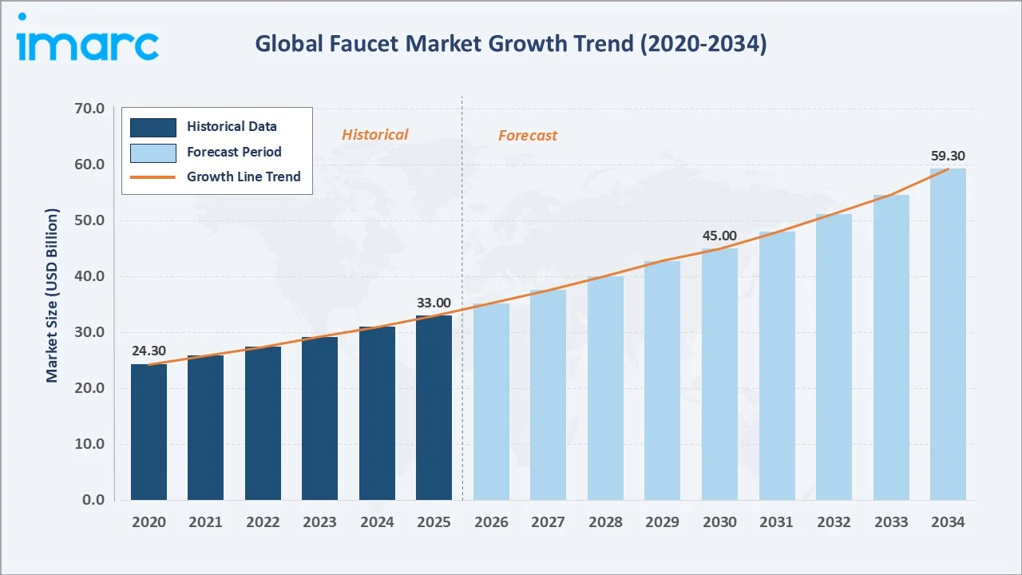The height and width of the screenshot is (575, 1022).
Task: Toggle the Historical Data legend entry
Action: pyautogui.click(x=232, y=126)
